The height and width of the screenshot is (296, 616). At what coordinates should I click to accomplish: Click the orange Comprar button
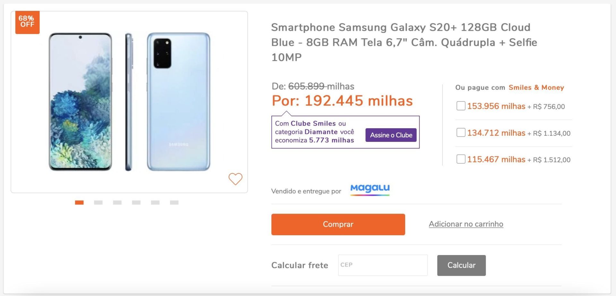point(338,224)
